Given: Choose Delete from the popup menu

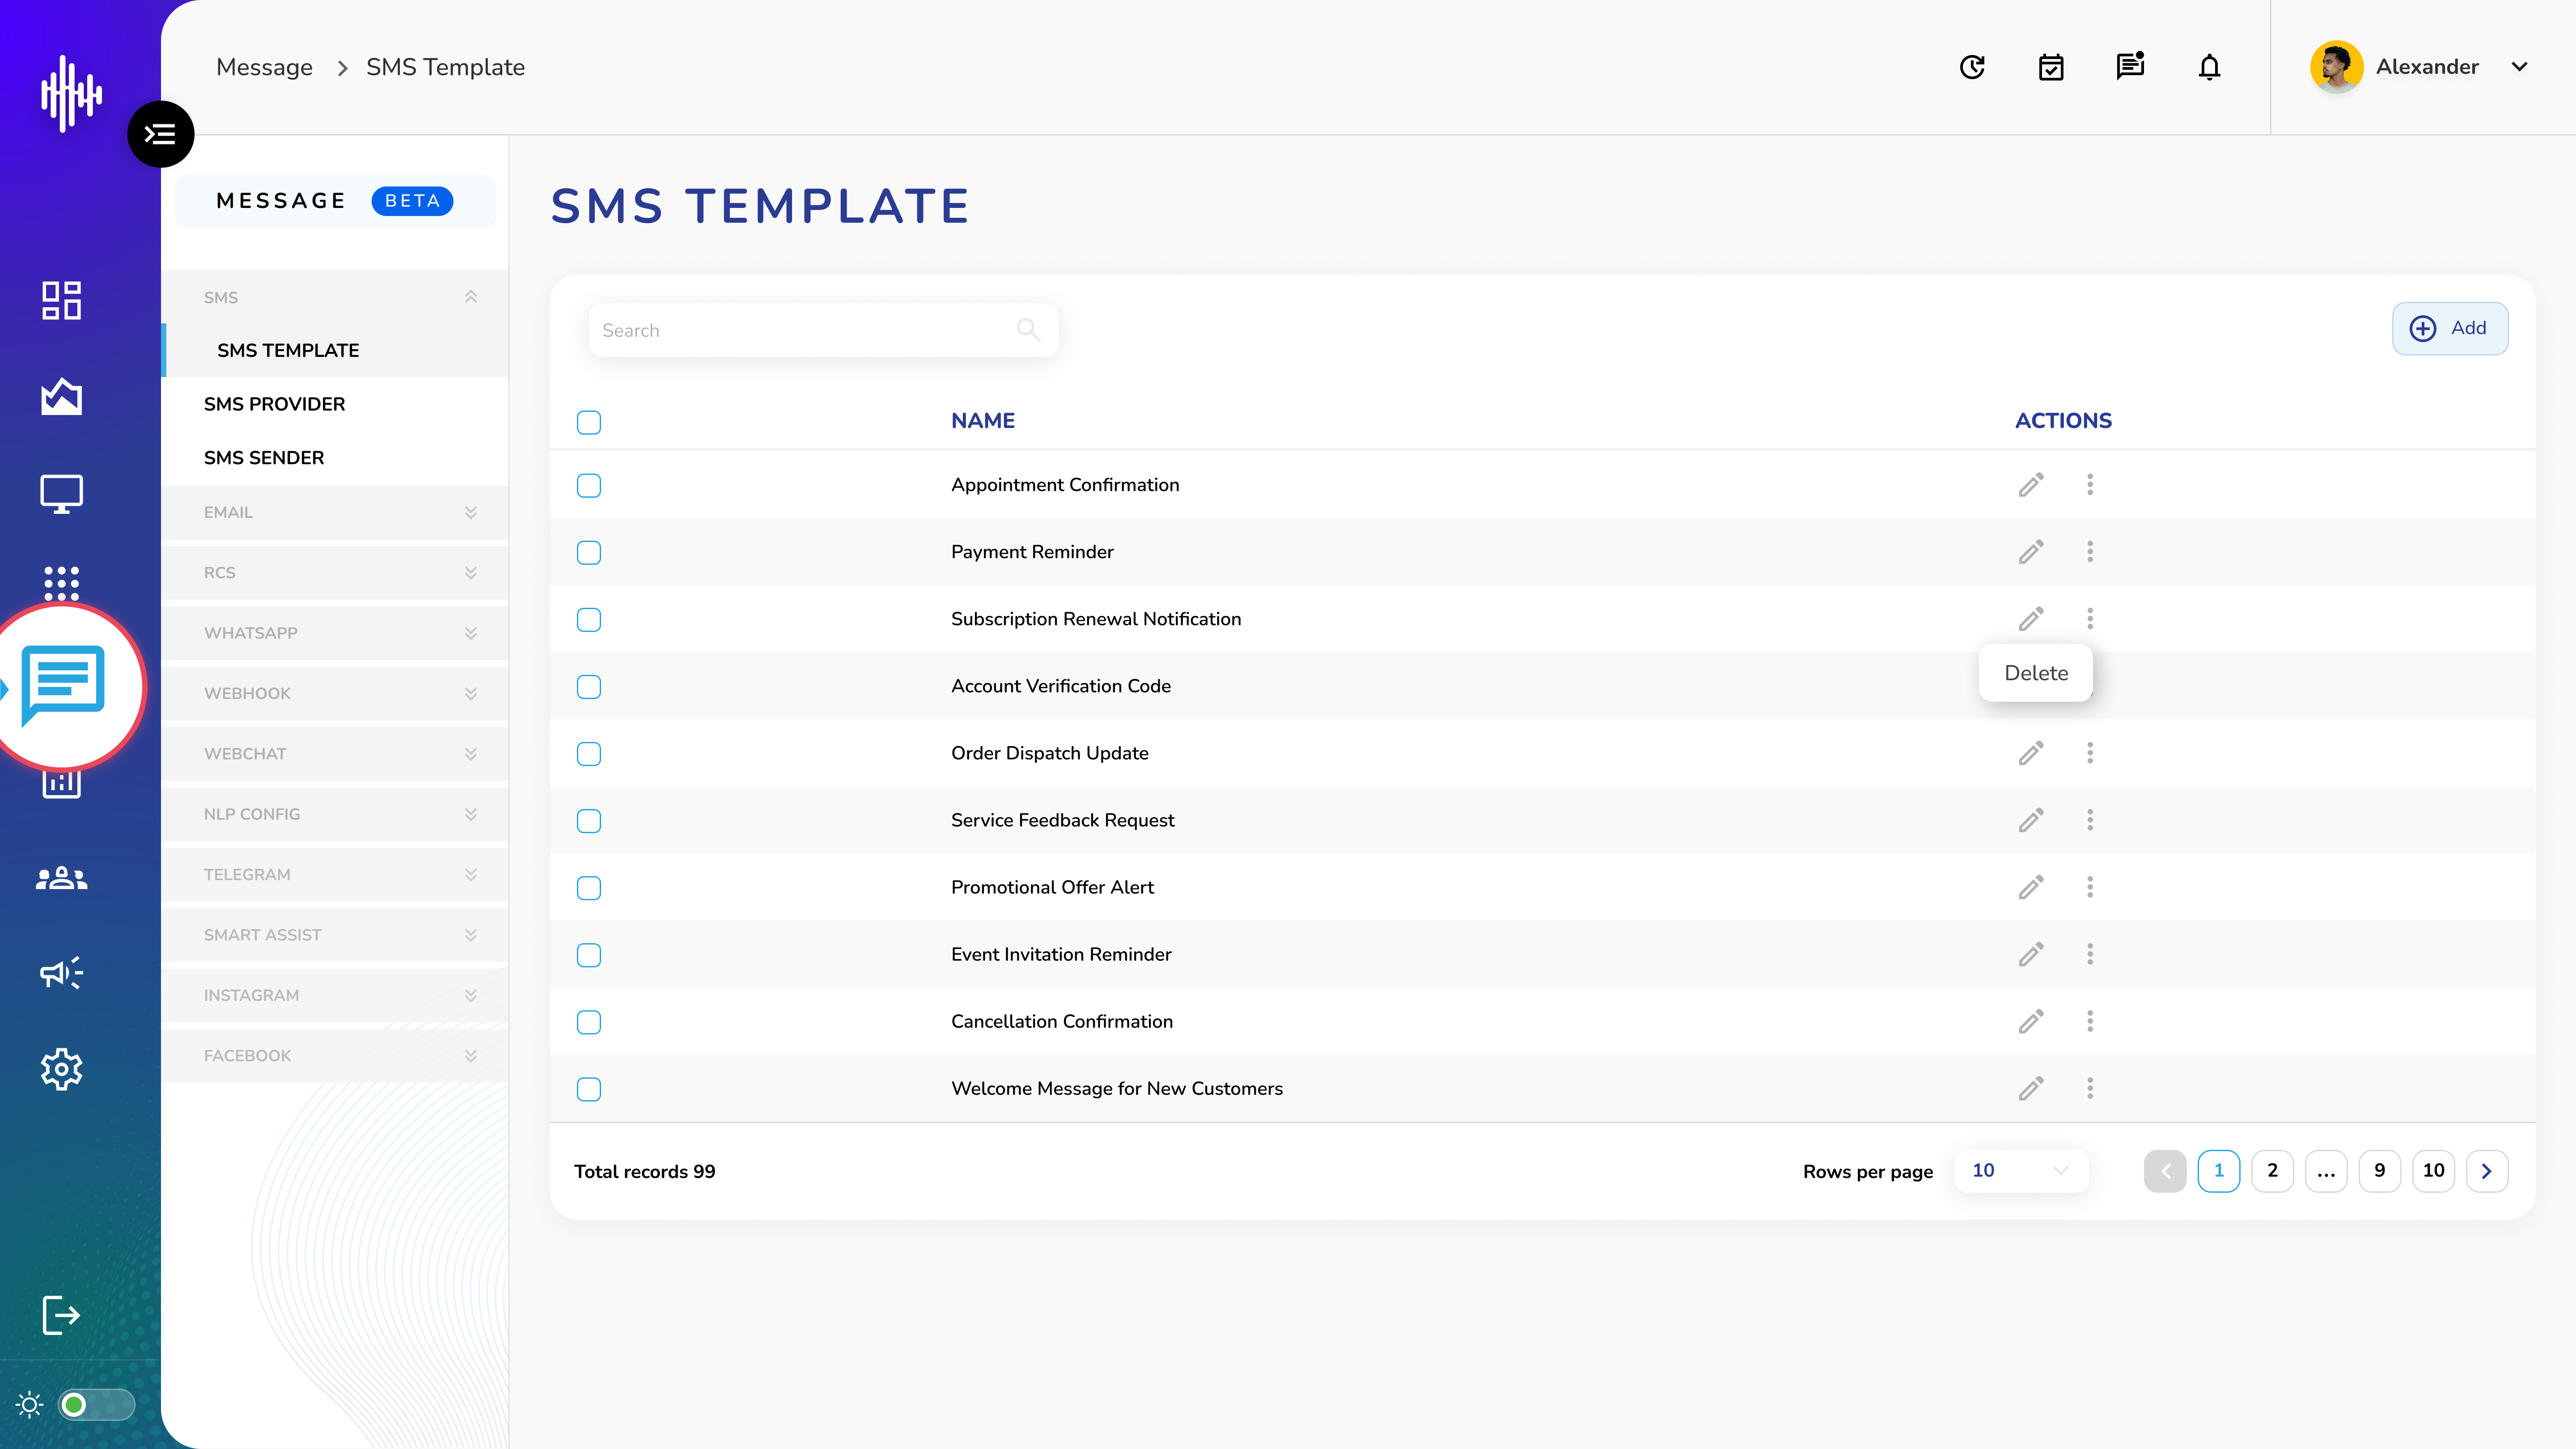Looking at the screenshot, I should point(2036,673).
